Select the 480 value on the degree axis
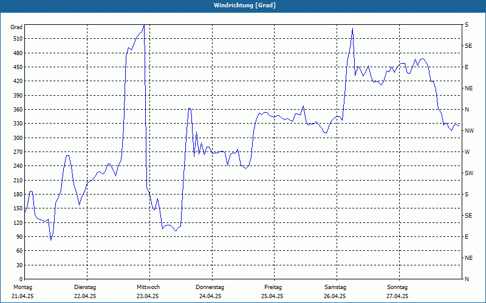The height and width of the screenshot is (303, 486). pyautogui.click(x=18, y=53)
